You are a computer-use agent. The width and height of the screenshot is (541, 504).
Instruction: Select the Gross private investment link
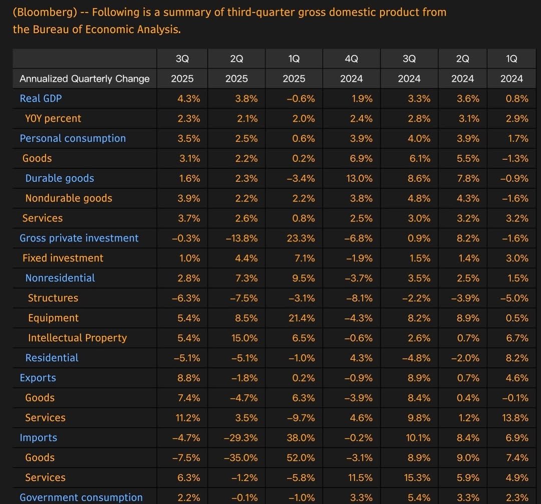click(x=79, y=238)
